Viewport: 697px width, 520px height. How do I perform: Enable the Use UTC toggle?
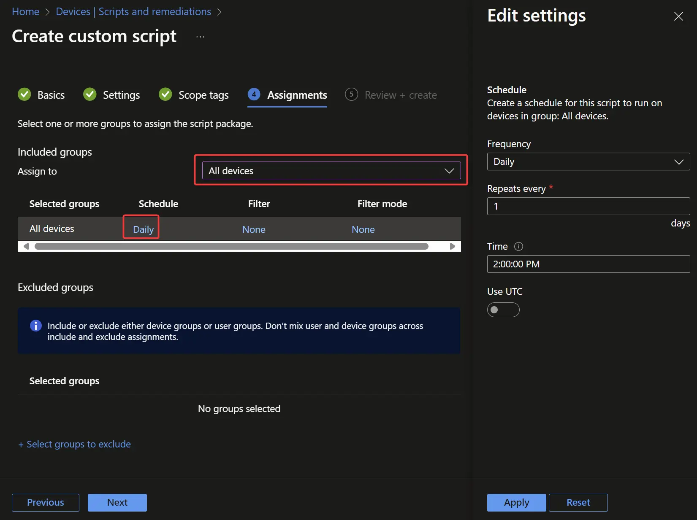pos(503,310)
